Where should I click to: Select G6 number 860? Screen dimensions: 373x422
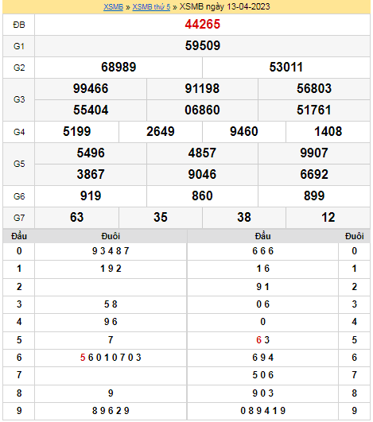point(202,196)
